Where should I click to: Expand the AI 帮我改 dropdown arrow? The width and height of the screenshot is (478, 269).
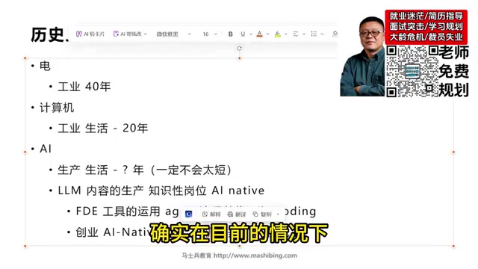[146, 34]
